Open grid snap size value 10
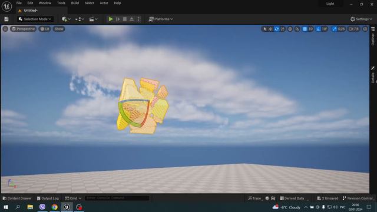 pos(310,29)
